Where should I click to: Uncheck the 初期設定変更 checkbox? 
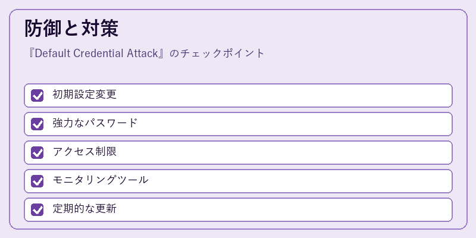point(37,95)
